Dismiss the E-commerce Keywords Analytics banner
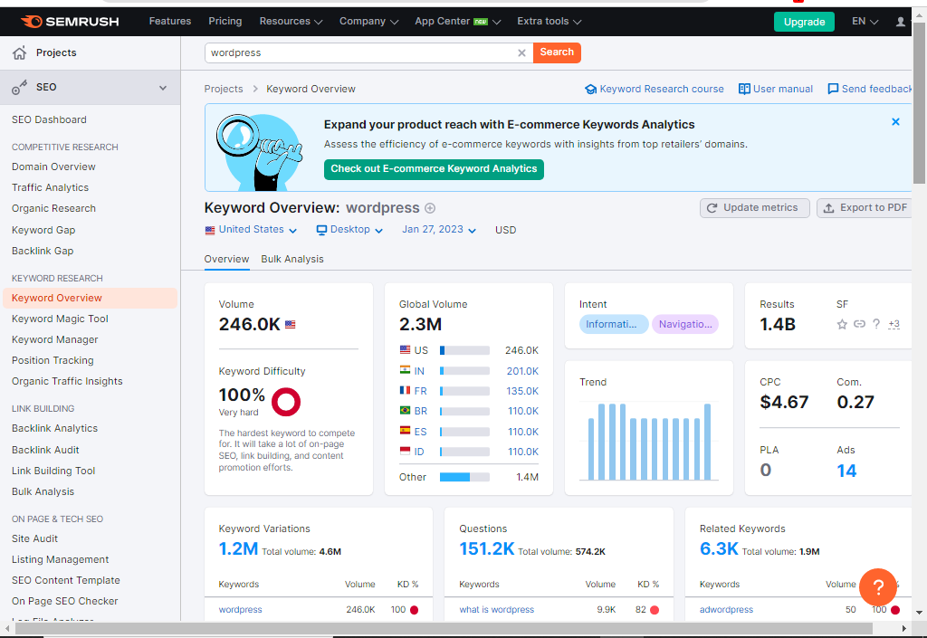 (x=895, y=121)
